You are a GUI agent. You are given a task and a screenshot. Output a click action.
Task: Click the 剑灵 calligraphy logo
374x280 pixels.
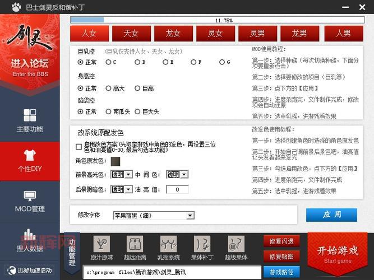click(x=29, y=37)
